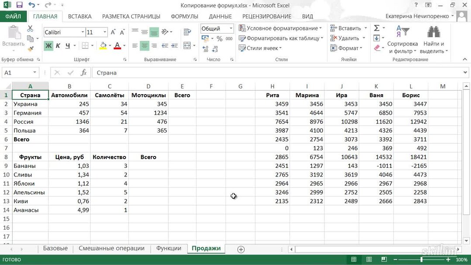
Task: Open the font size 11 dropdown
Action: 105,32
